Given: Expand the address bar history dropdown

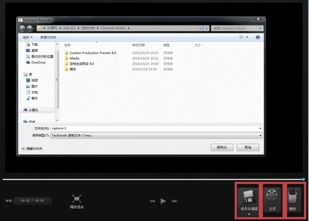Looking at the screenshot, I should coord(200,28).
